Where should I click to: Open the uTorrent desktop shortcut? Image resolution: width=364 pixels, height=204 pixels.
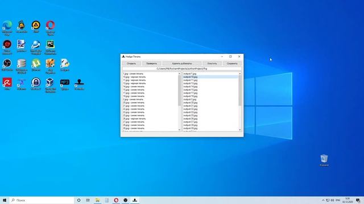pyautogui.click(x=36, y=65)
